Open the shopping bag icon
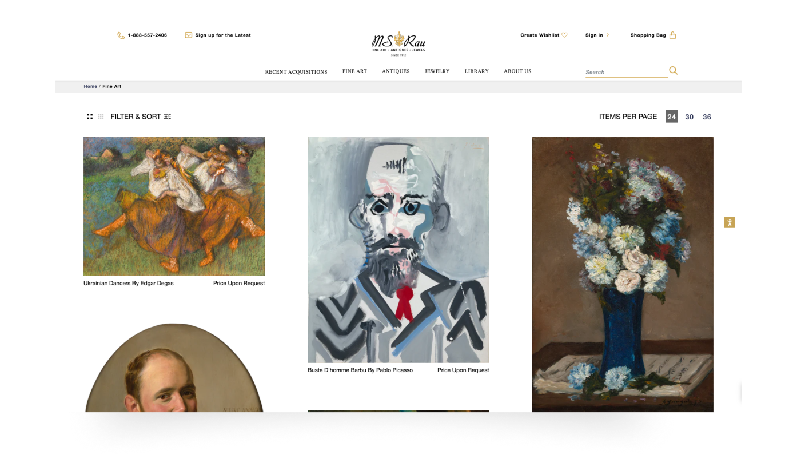This screenshot has width=797, height=459. (x=672, y=35)
